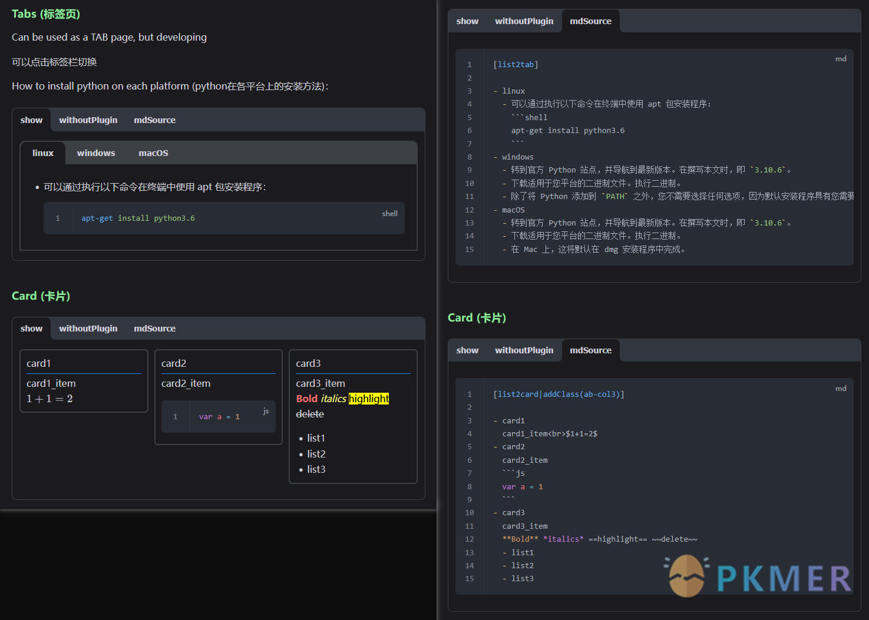Screen dimensions: 869x620
Task: Click '[list2card|addClass(ab-col3)]' source line
Action: 559,394
